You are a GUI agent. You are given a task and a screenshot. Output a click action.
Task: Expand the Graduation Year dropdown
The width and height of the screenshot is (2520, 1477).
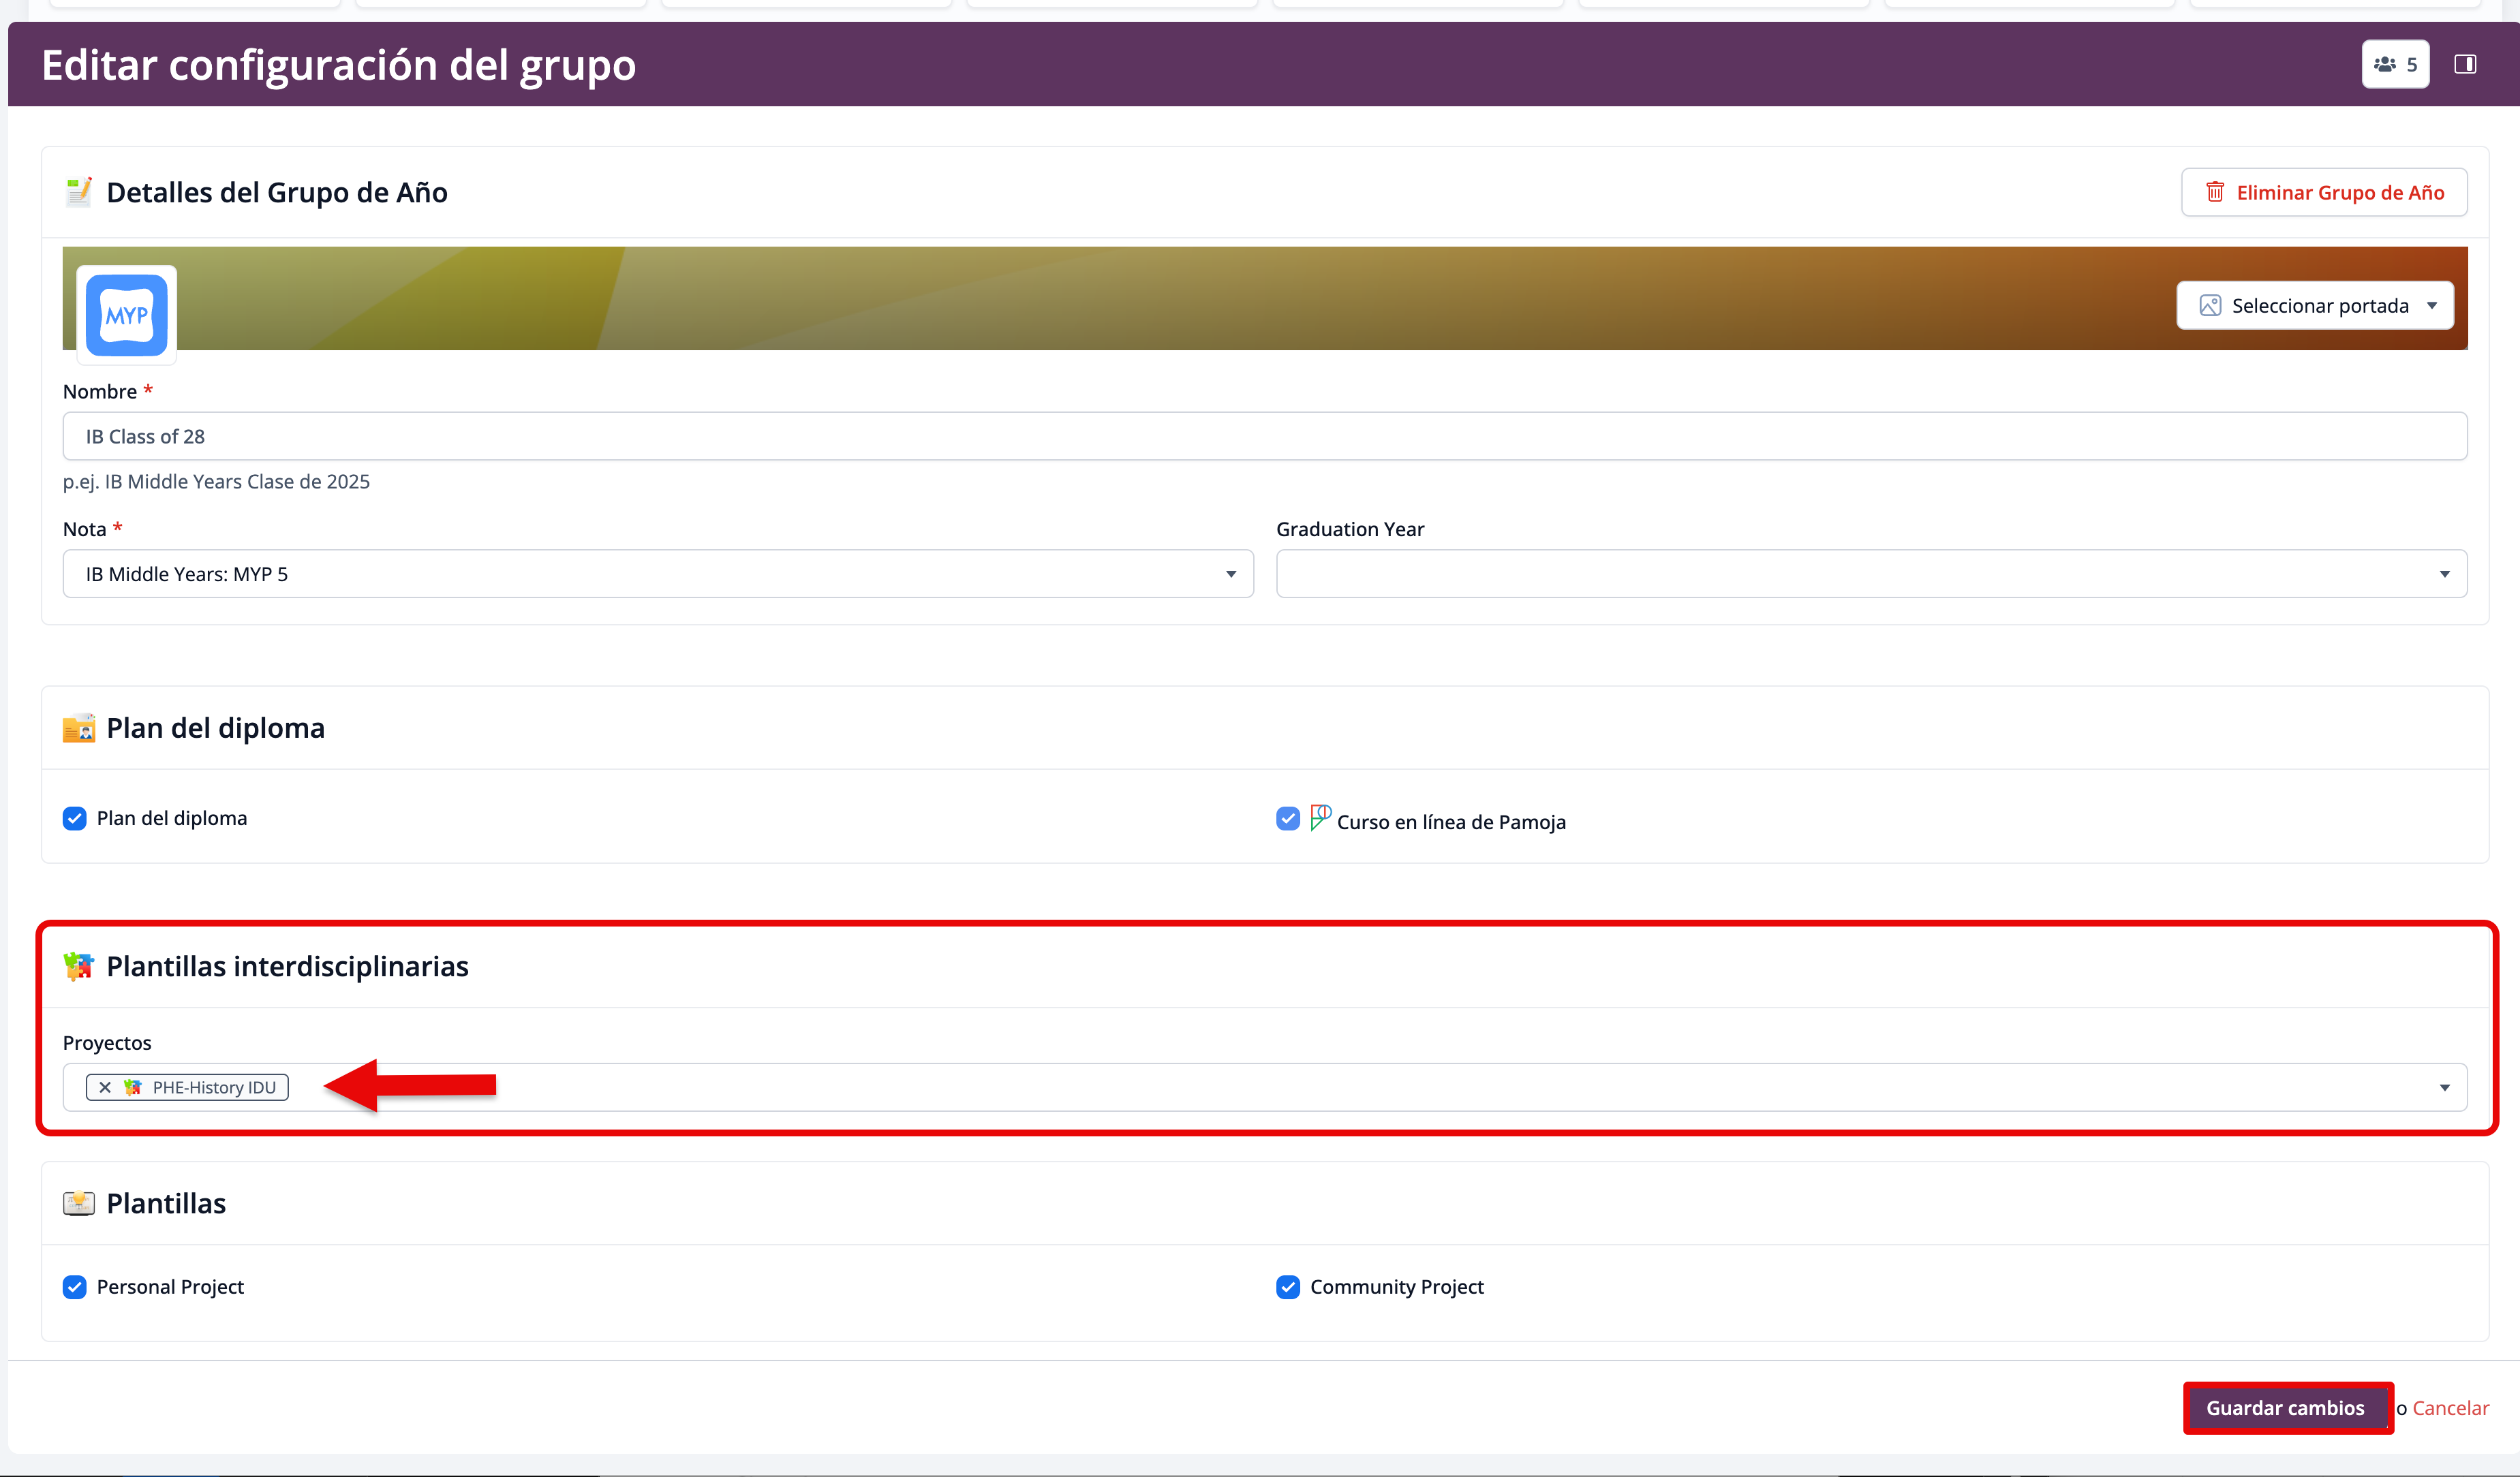1871,574
